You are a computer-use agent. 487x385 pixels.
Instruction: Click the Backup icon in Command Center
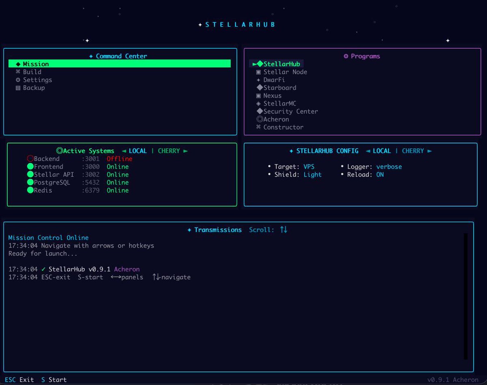coord(17,88)
